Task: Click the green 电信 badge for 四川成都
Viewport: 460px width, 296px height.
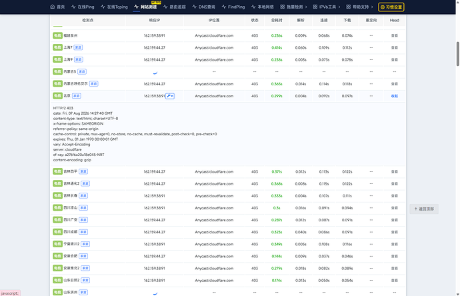Action: pyautogui.click(x=57, y=232)
